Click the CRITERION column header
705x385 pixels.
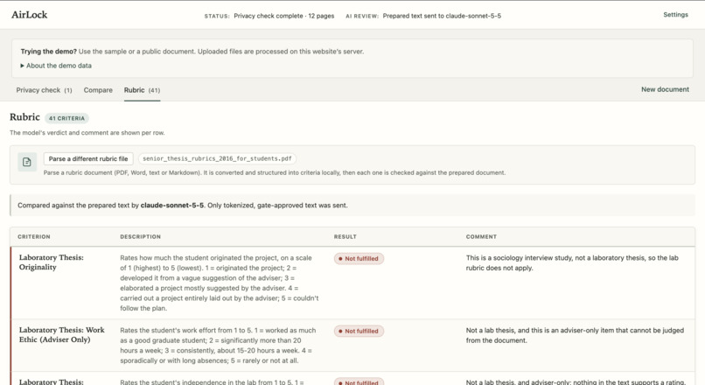[34, 236]
